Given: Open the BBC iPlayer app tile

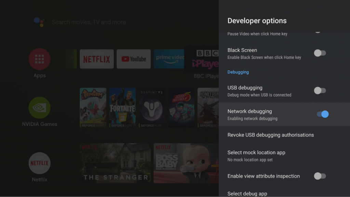Looking at the screenshot, I should (202, 59).
